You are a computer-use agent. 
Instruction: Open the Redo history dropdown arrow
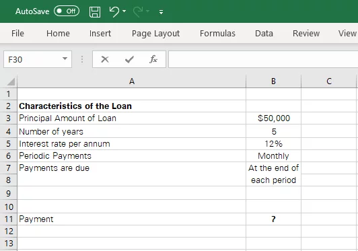(148, 11)
